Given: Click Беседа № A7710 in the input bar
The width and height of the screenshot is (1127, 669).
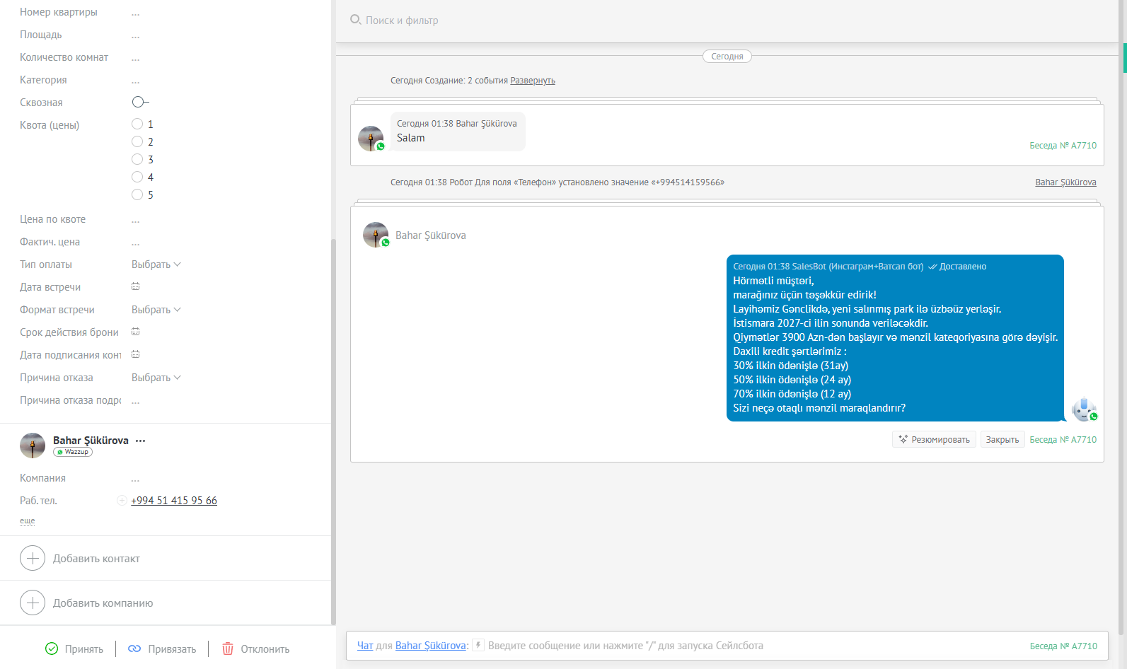Looking at the screenshot, I should tap(1063, 646).
